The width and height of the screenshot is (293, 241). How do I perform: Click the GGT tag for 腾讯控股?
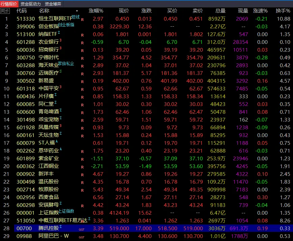pos(82,230)
